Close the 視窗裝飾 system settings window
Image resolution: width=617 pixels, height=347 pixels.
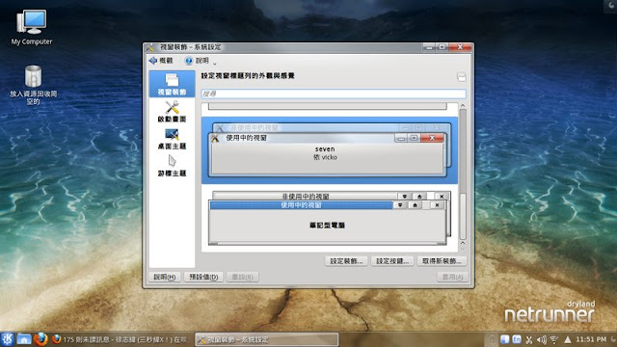point(460,47)
